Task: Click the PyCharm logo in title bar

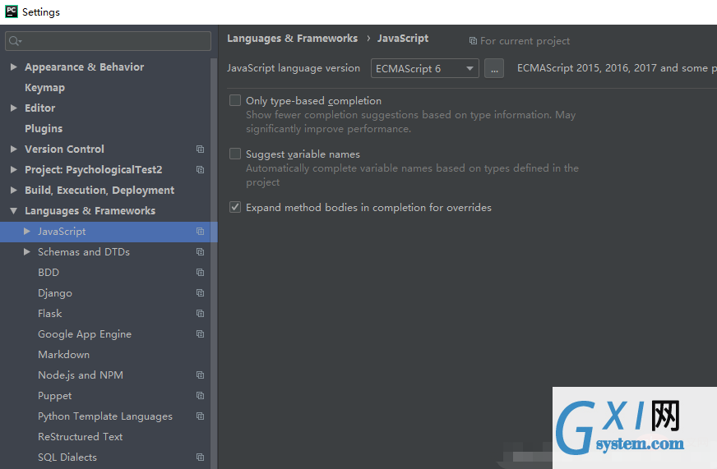Action: (11, 11)
